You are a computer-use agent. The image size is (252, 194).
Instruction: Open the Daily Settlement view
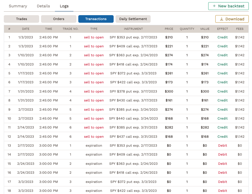point(133,19)
